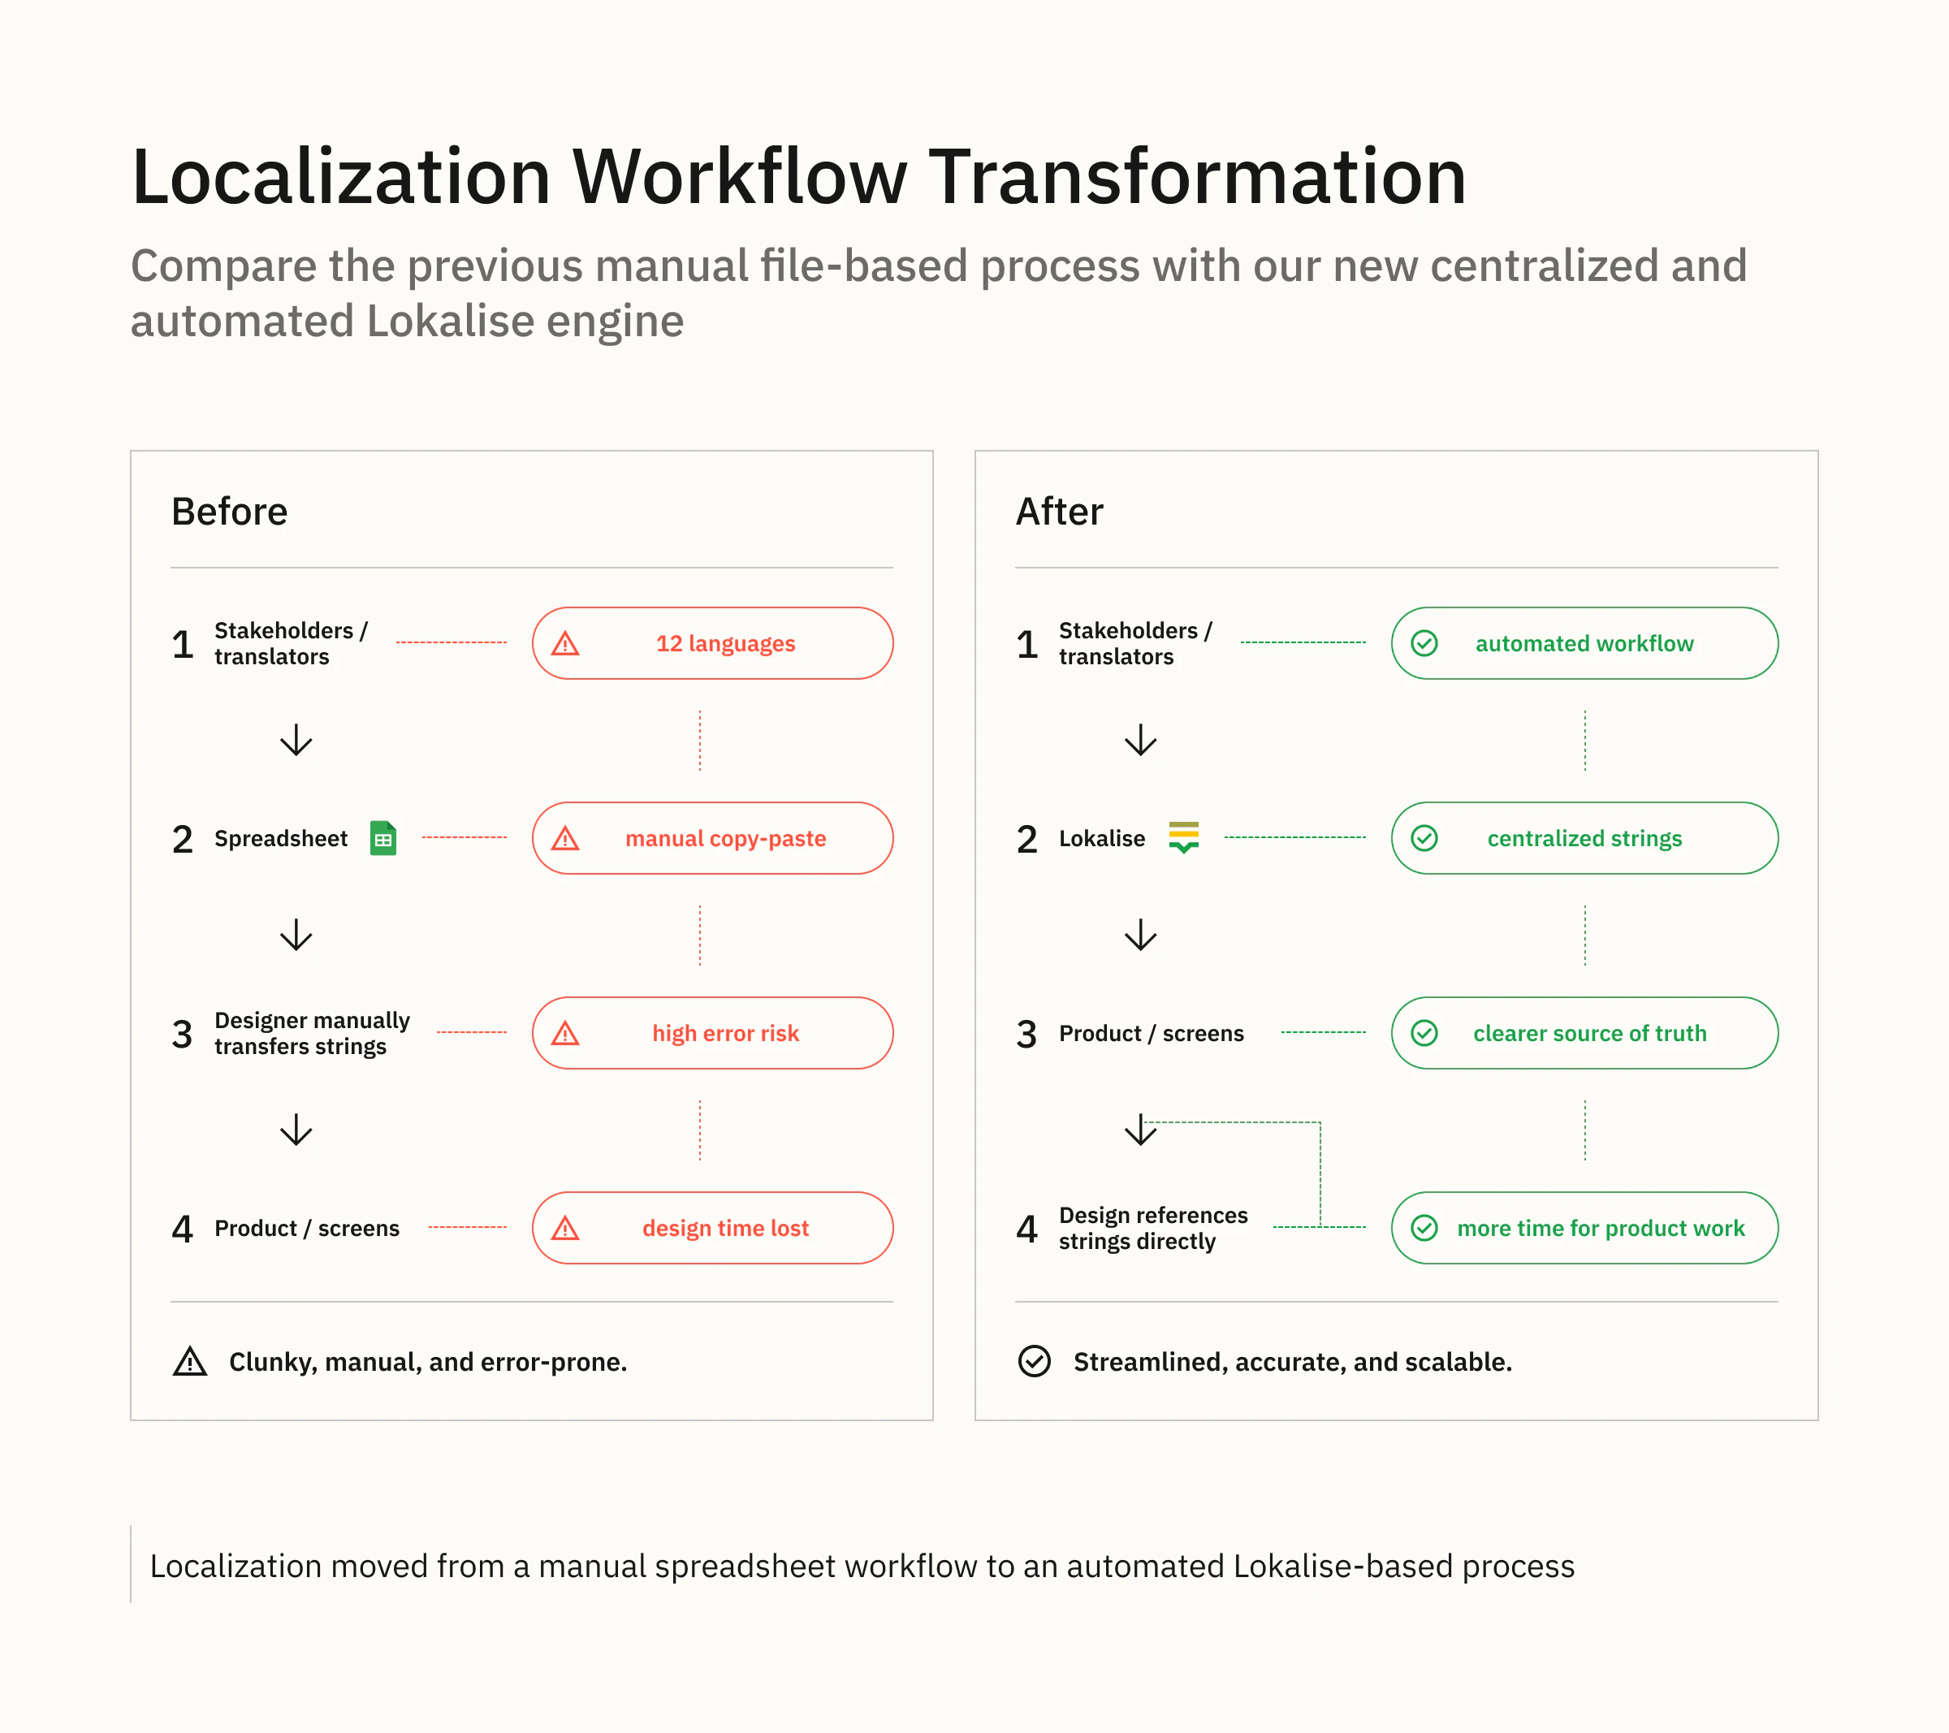Click the warning icon beside manual copy-paste

(x=565, y=838)
